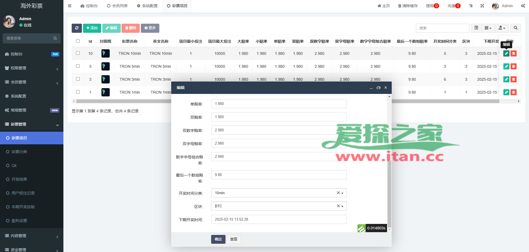Screen dimensions: 529x252
Task: Tick the select-all checkbox in table header
Action: point(78,41)
